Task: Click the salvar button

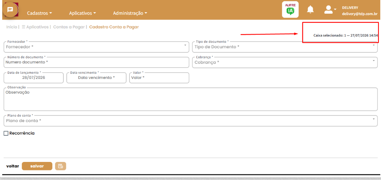Action: (x=37, y=166)
